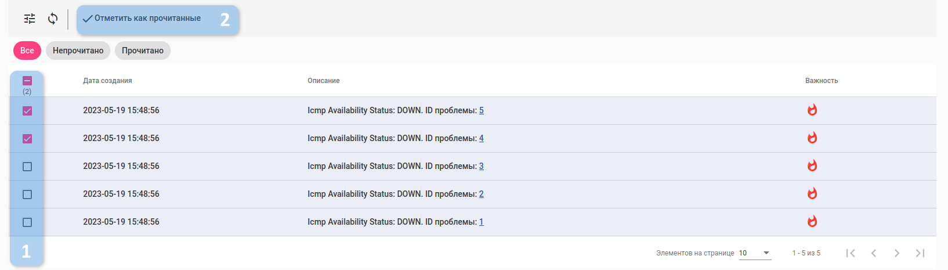Open problem ID 2 link
948x270 pixels.
click(482, 194)
